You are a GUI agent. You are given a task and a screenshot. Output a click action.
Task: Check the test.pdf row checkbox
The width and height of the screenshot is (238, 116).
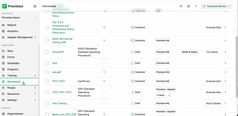pos(47,72)
